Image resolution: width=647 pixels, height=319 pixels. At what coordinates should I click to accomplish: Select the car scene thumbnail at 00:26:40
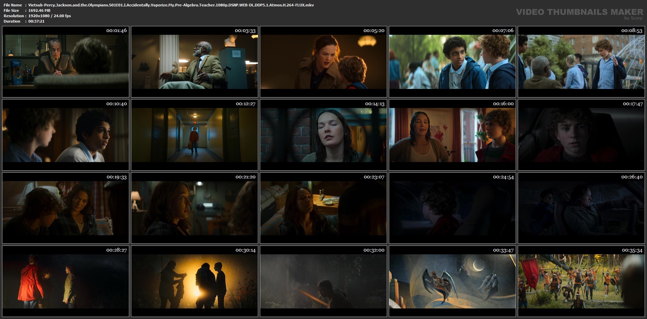(581, 208)
